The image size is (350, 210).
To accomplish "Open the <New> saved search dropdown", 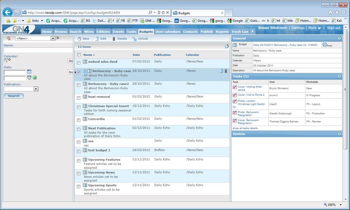I will [53, 38].
